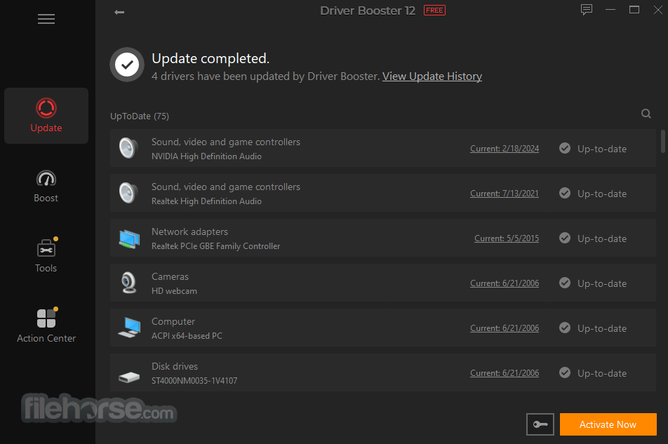Click the Disk drives hard disk icon
This screenshot has height=444, width=668.
point(129,377)
